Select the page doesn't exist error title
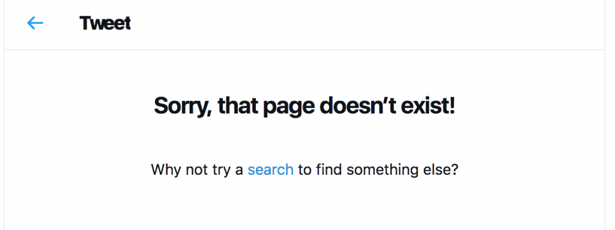This screenshot has width=615, height=230. [304, 106]
